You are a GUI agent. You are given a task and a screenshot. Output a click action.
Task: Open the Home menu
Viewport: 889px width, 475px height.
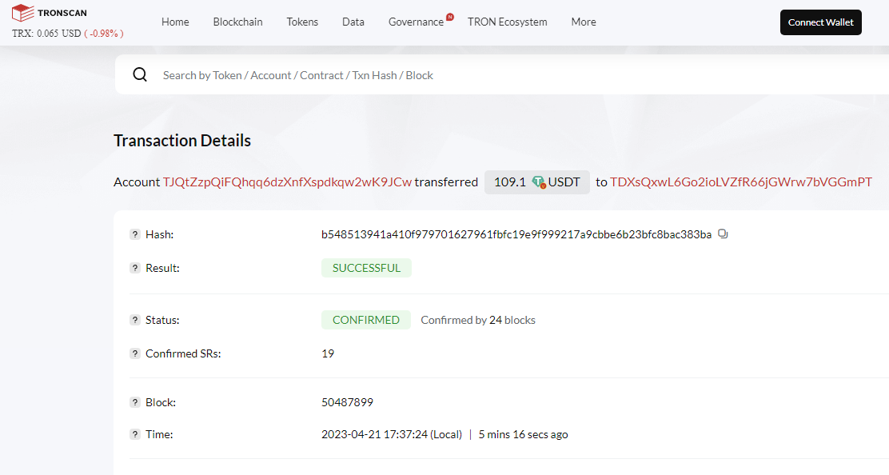point(175,22)
